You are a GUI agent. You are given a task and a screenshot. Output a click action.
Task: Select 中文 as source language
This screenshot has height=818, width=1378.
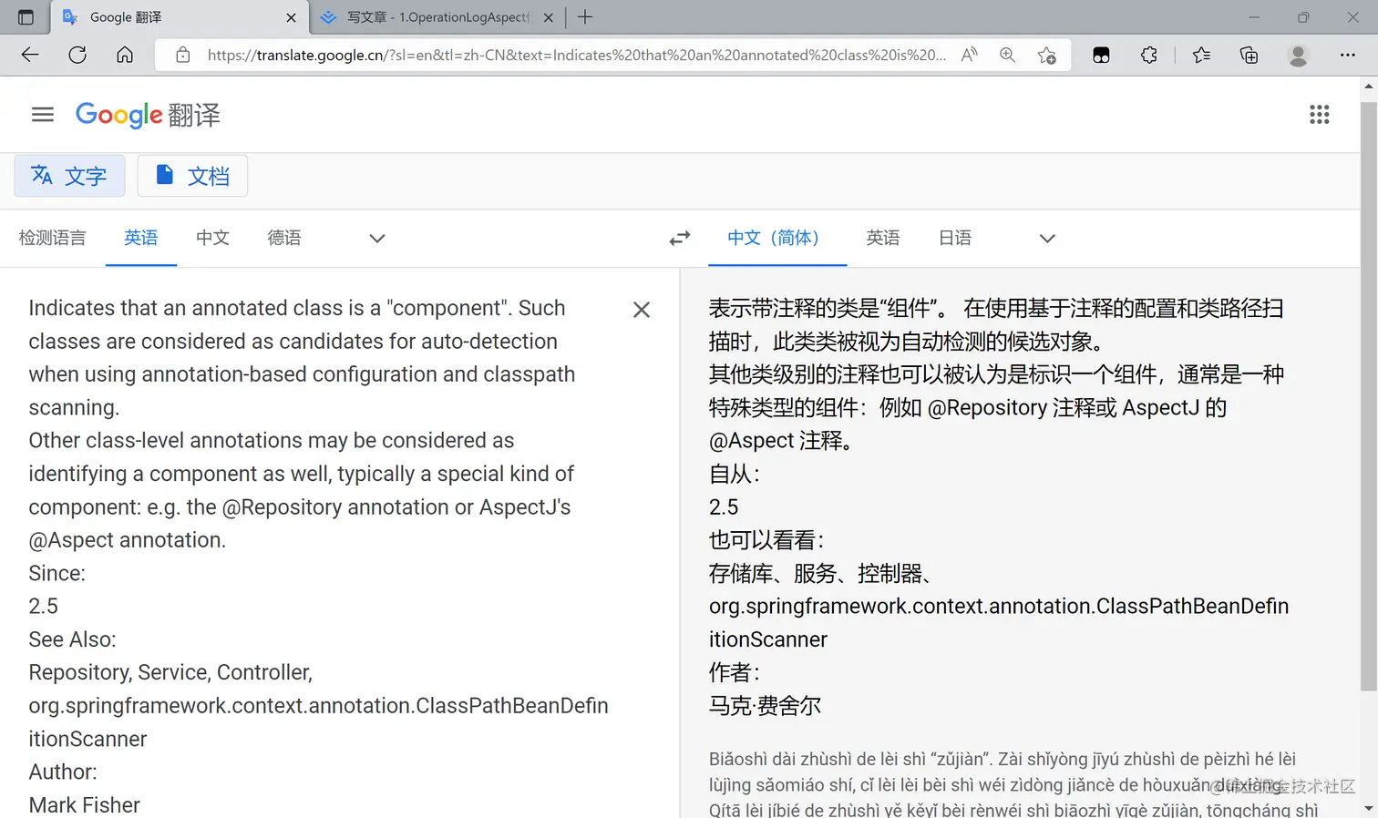[x=212, y=238]
